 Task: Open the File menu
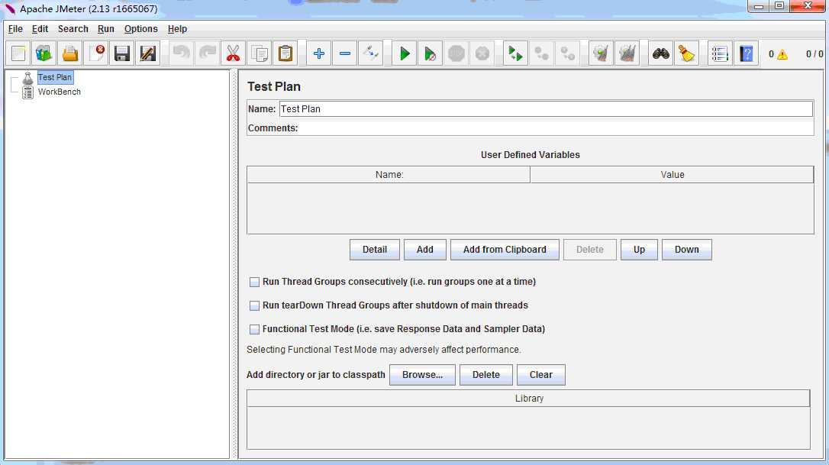point(15,29)
